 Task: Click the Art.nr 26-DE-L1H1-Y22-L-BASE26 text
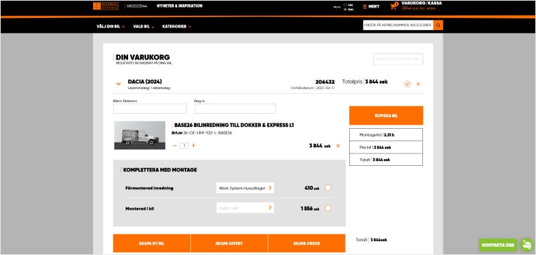tap(202, 133)
